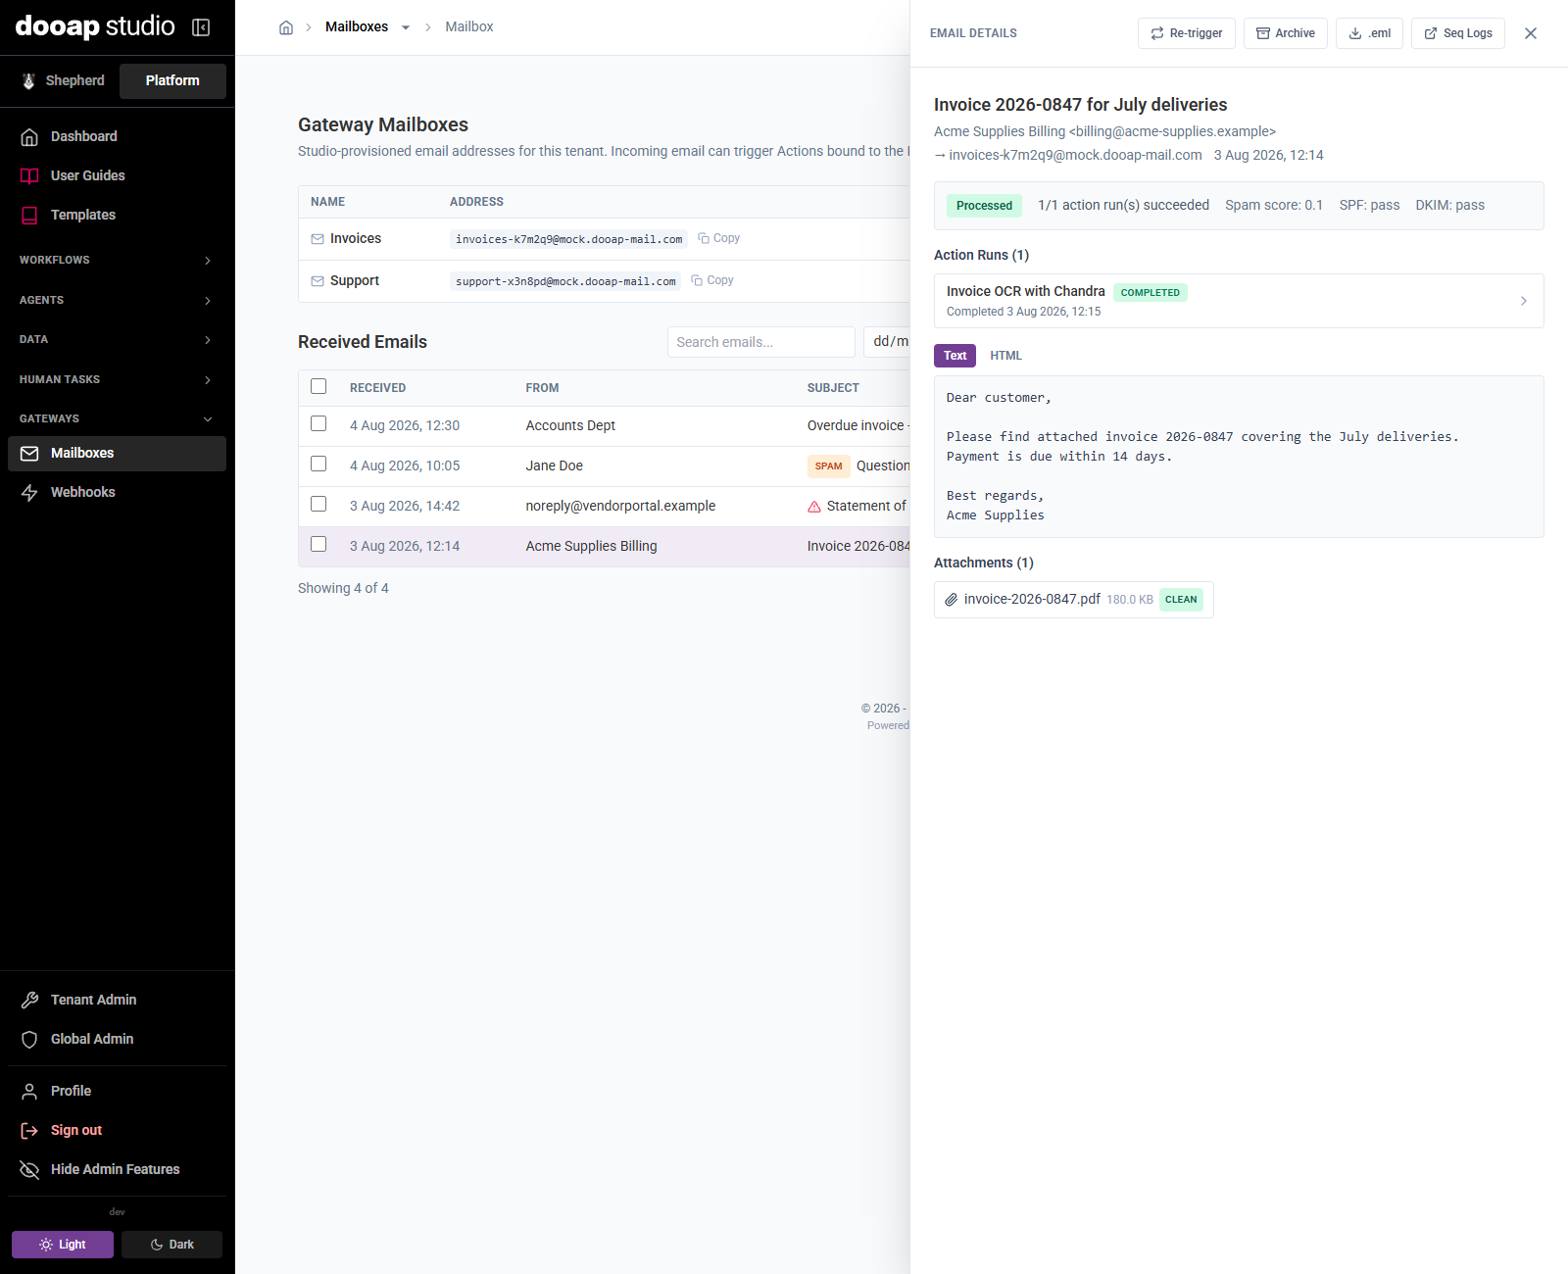Archive this email
1568x1274 pixels.
[1286, 33]
